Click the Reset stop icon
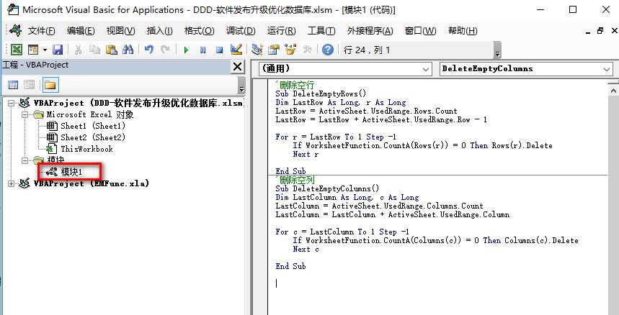 point(220,50)
